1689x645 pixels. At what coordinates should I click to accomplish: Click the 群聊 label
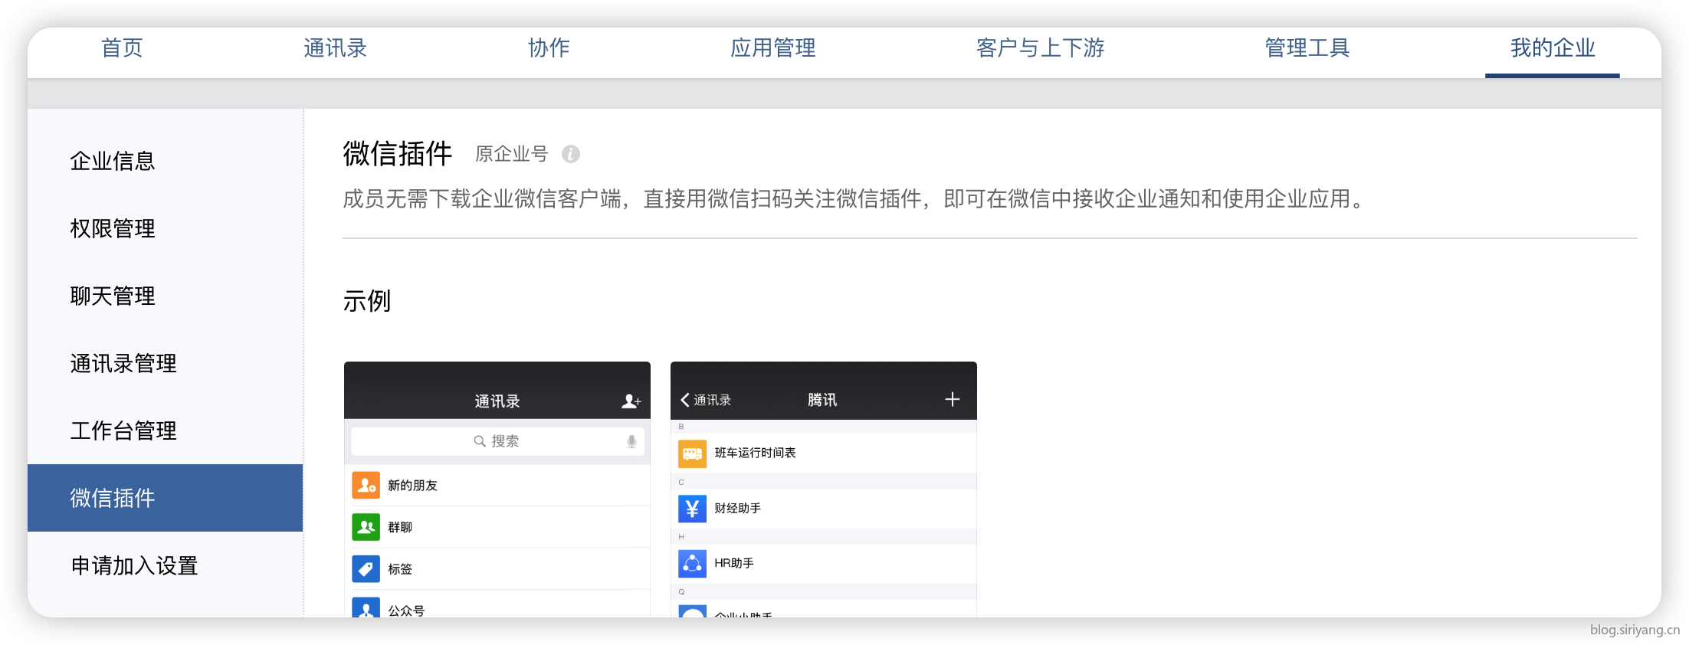pyautogui.click(x=400, y=527)
